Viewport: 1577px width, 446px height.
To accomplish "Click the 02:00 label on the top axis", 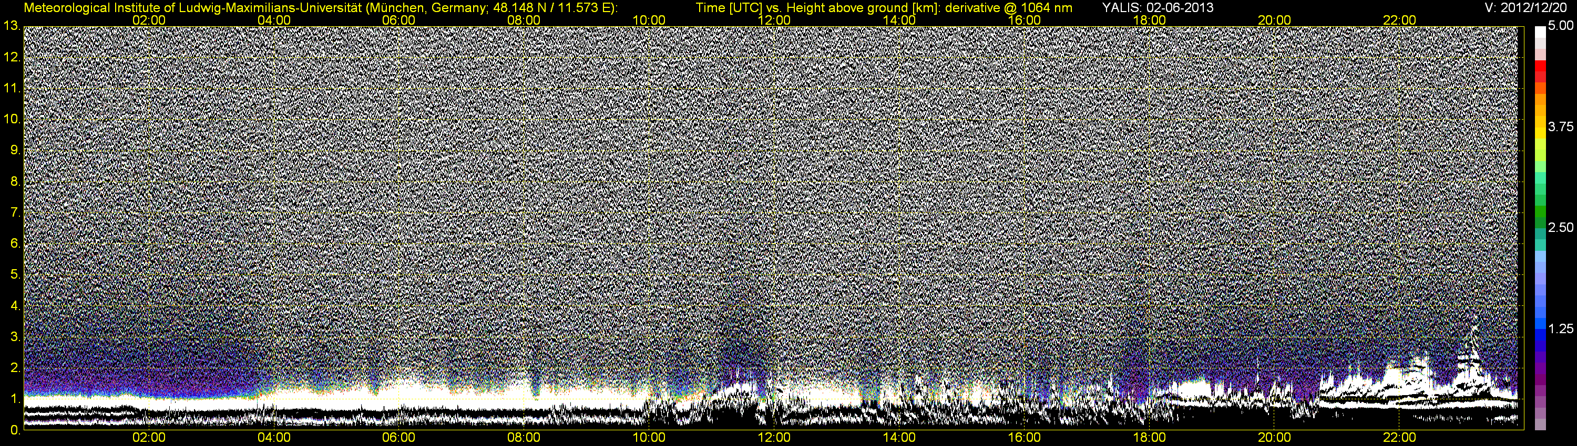I will coord(149,20).
